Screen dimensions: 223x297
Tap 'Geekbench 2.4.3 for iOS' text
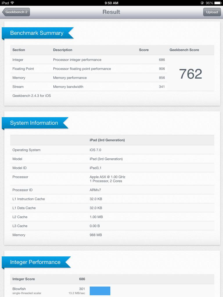(x=32, y=96)
